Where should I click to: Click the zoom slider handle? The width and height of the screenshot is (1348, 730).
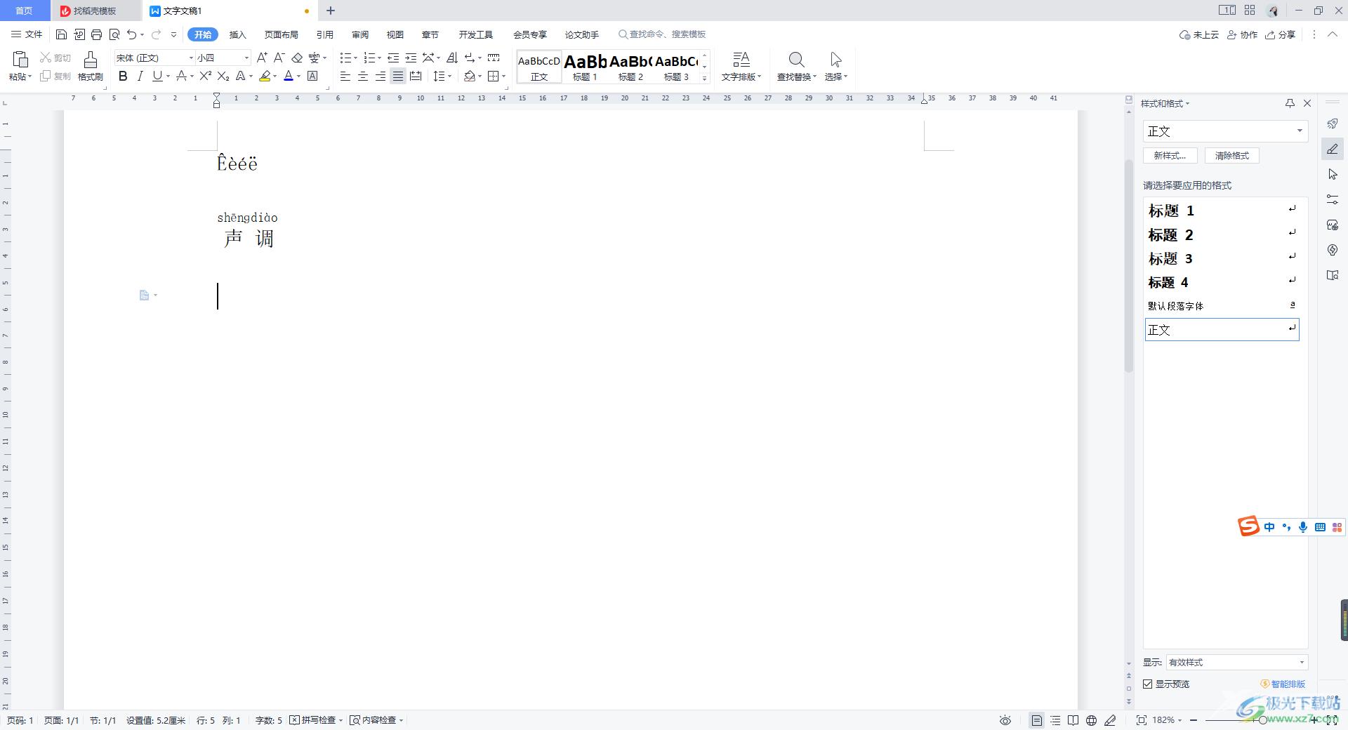pyautogui.click(x=1263, y=720)
